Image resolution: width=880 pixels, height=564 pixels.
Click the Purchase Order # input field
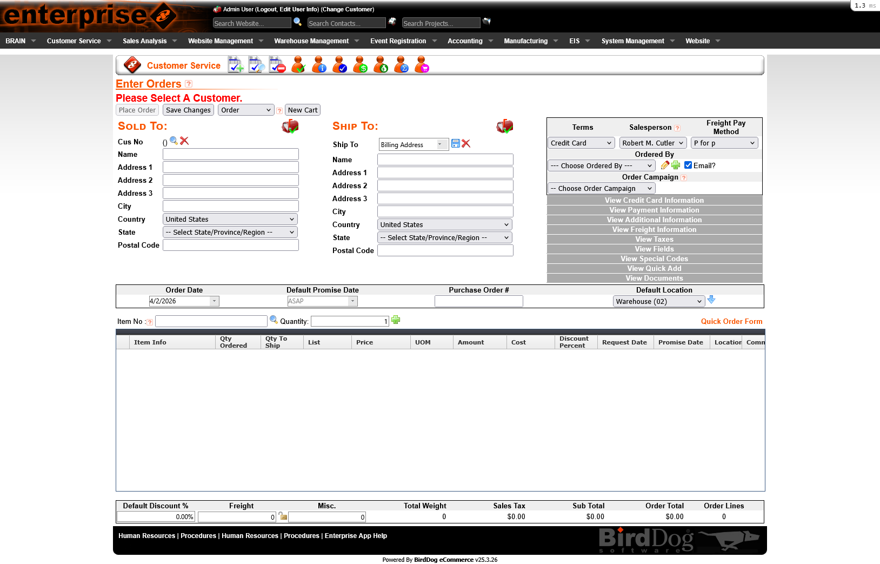(478, 301)
